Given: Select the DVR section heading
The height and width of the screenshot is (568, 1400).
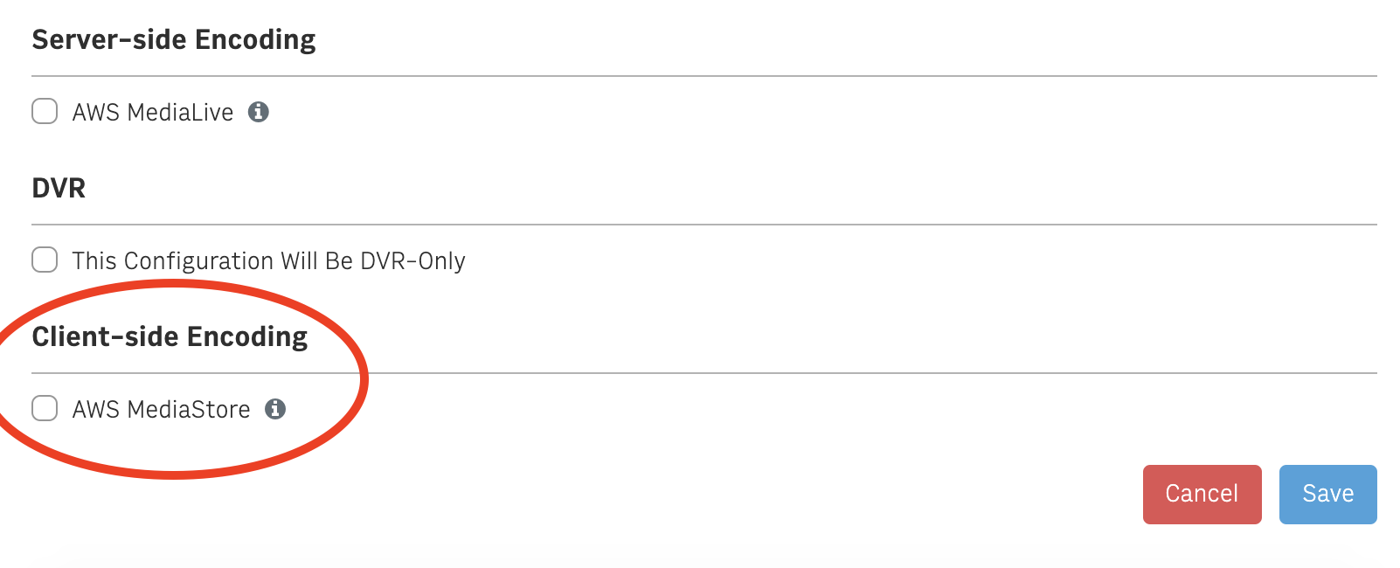Looking at the screenshot, I should pyautogui.click(x=59, y=188).
